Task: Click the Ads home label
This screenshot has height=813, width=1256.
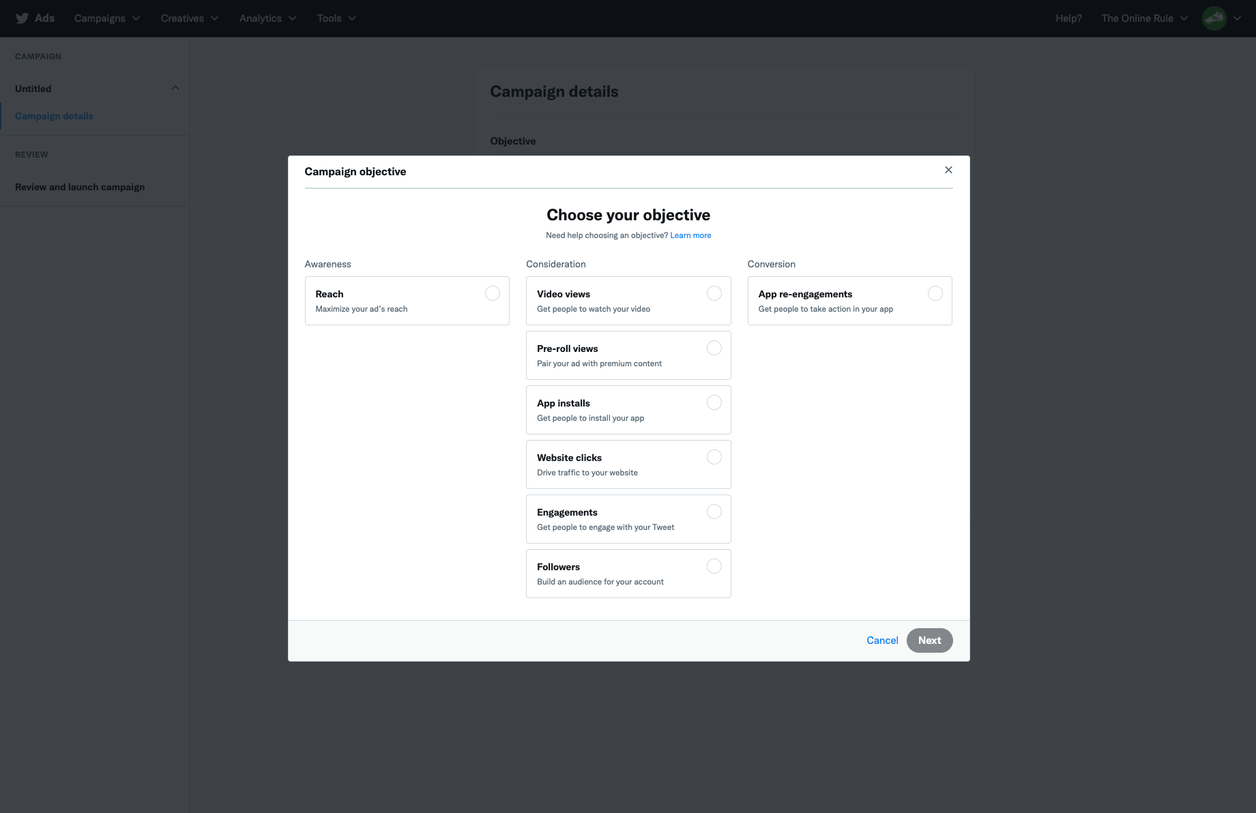Action: [x=44, y=18]
